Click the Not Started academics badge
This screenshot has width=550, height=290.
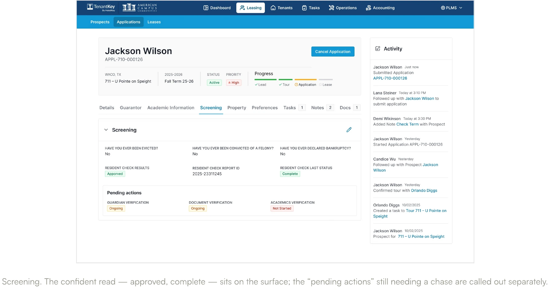[282, 209]
